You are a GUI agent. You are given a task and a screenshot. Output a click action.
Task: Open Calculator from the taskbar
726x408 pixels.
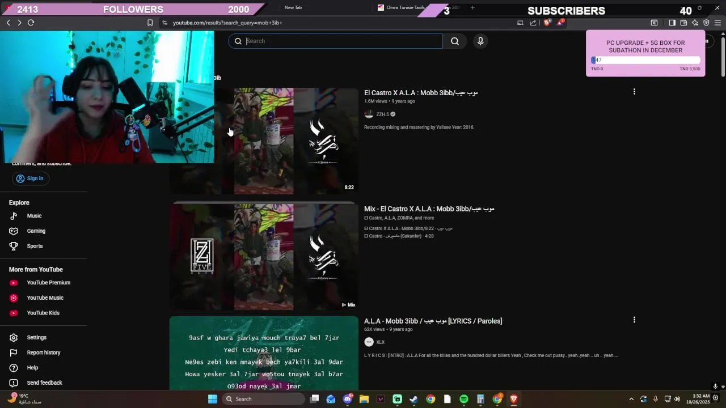pyautogui.click(x=480, y=399)
